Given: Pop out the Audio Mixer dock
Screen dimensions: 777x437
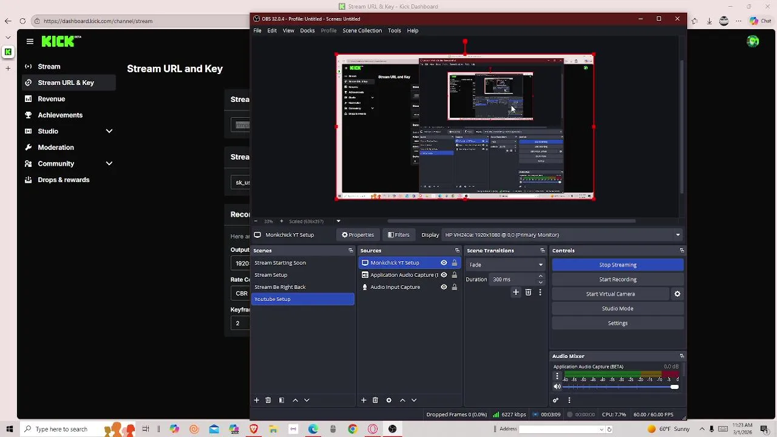Looking at the screenshot, I should coord(682,356).
